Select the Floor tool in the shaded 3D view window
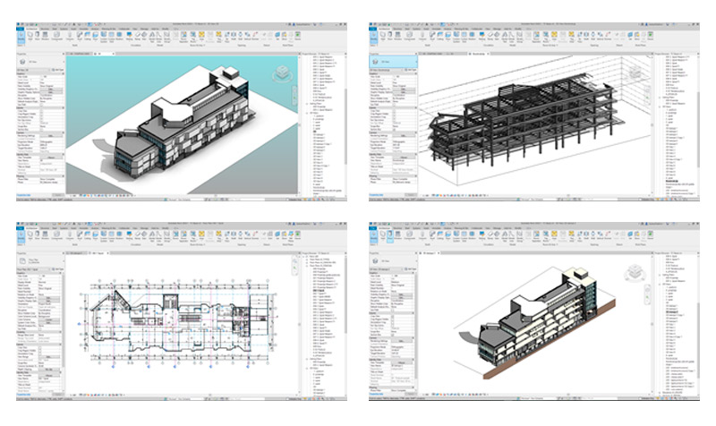716x426 pixels. pos(96,36)
